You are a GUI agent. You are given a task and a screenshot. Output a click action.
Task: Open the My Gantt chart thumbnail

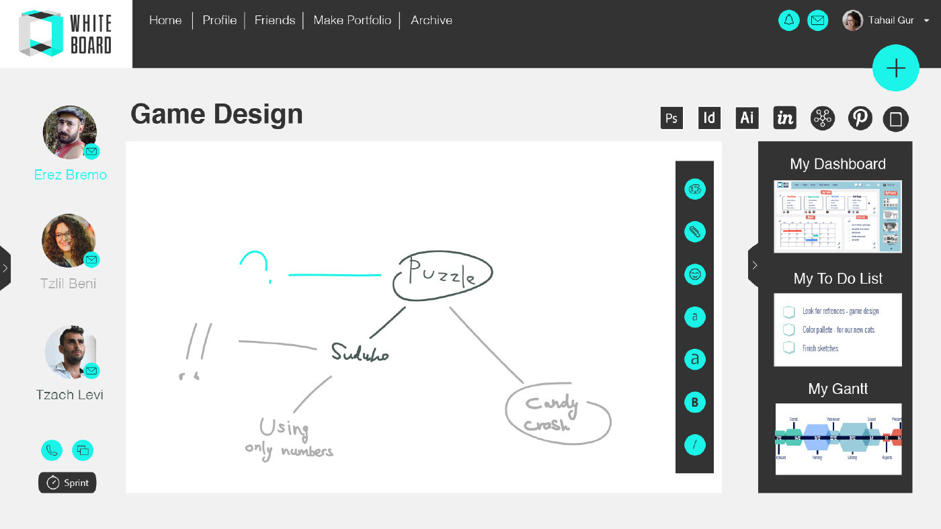[838, 439]
